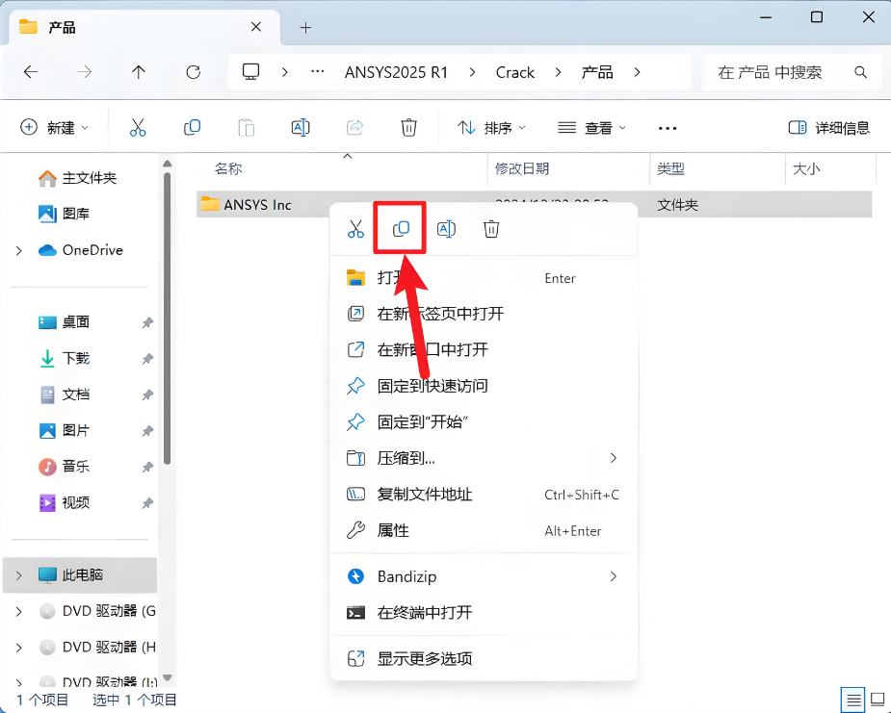
Task: Click the Rename icon in the context menu
Action: (446, 229)
